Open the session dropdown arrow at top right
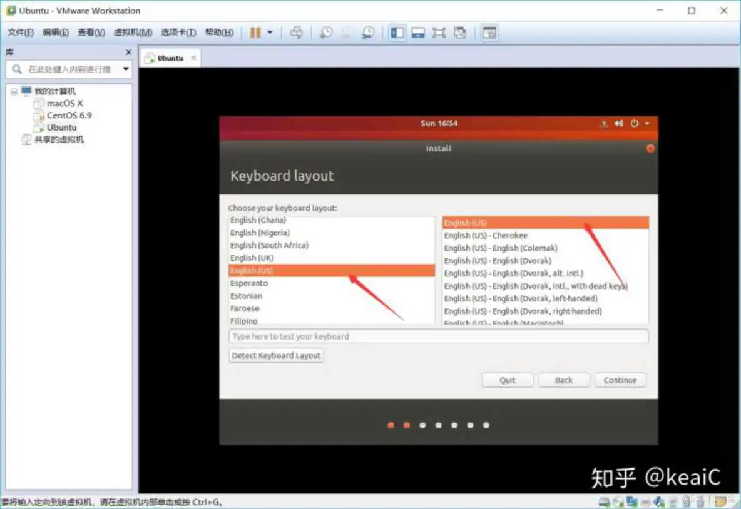The width and height of the screenshot is (741, 509). pos(647,124)
